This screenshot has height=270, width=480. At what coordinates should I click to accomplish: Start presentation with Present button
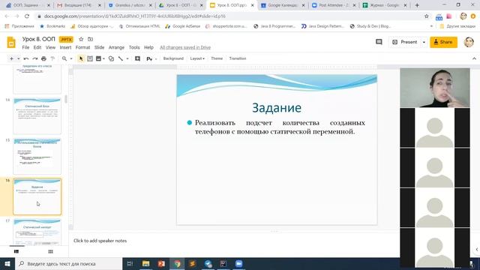[405, 42]
